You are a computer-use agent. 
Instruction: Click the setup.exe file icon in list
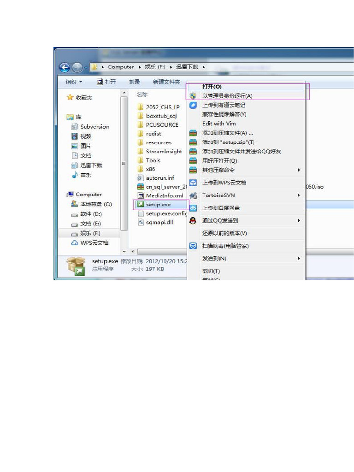140,204
